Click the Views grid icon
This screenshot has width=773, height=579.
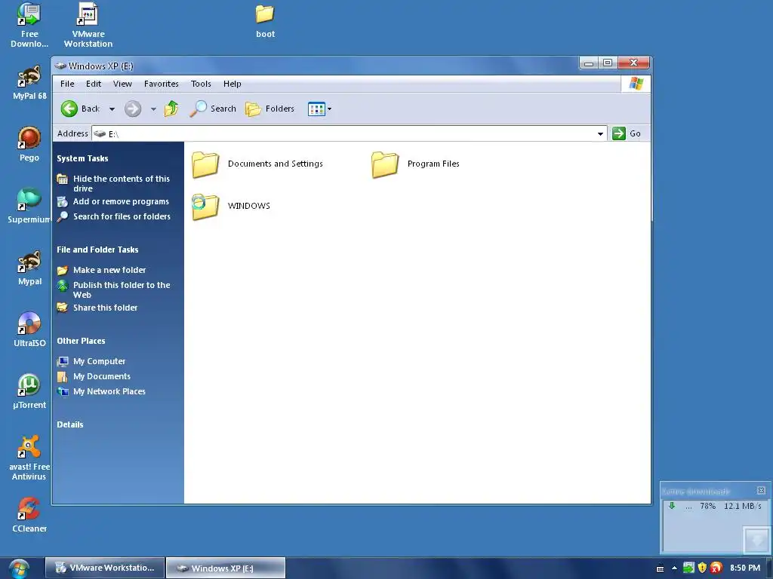coord(316,109)
